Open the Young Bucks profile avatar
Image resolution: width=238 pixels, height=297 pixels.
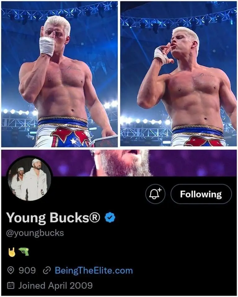[x=29, y=179]
